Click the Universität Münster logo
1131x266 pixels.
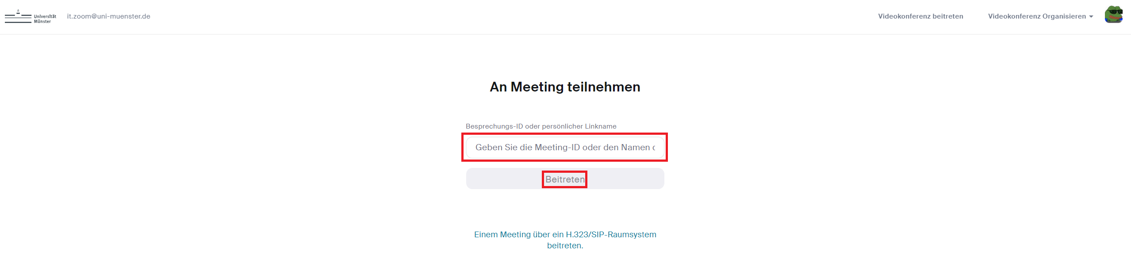(x=30, y=16)
